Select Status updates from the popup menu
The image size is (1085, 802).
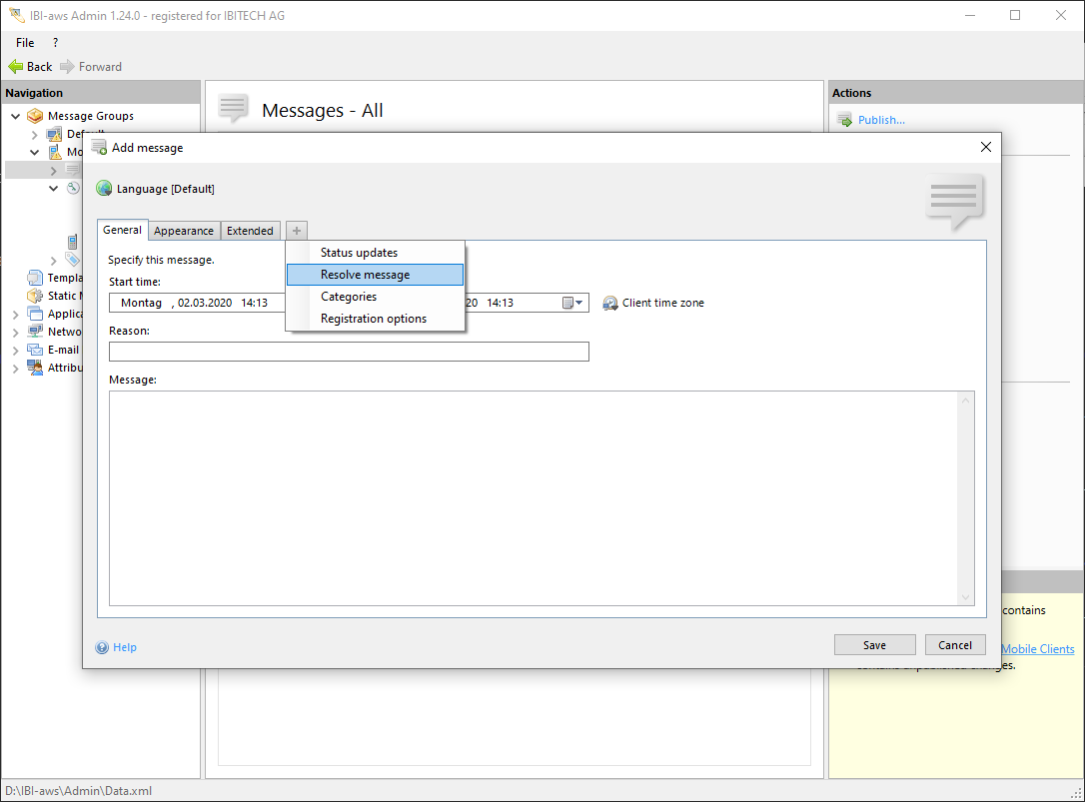coord(359,253)
